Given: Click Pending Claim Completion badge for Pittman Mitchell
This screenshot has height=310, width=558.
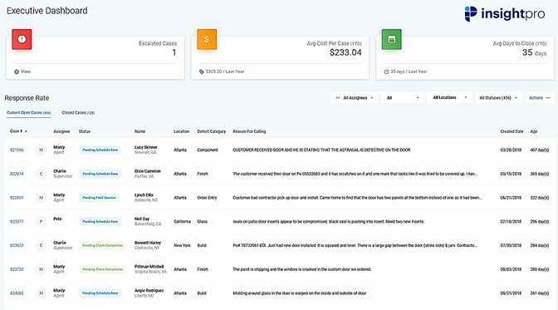Looking at the screenshot, I should tap(102, 269).
